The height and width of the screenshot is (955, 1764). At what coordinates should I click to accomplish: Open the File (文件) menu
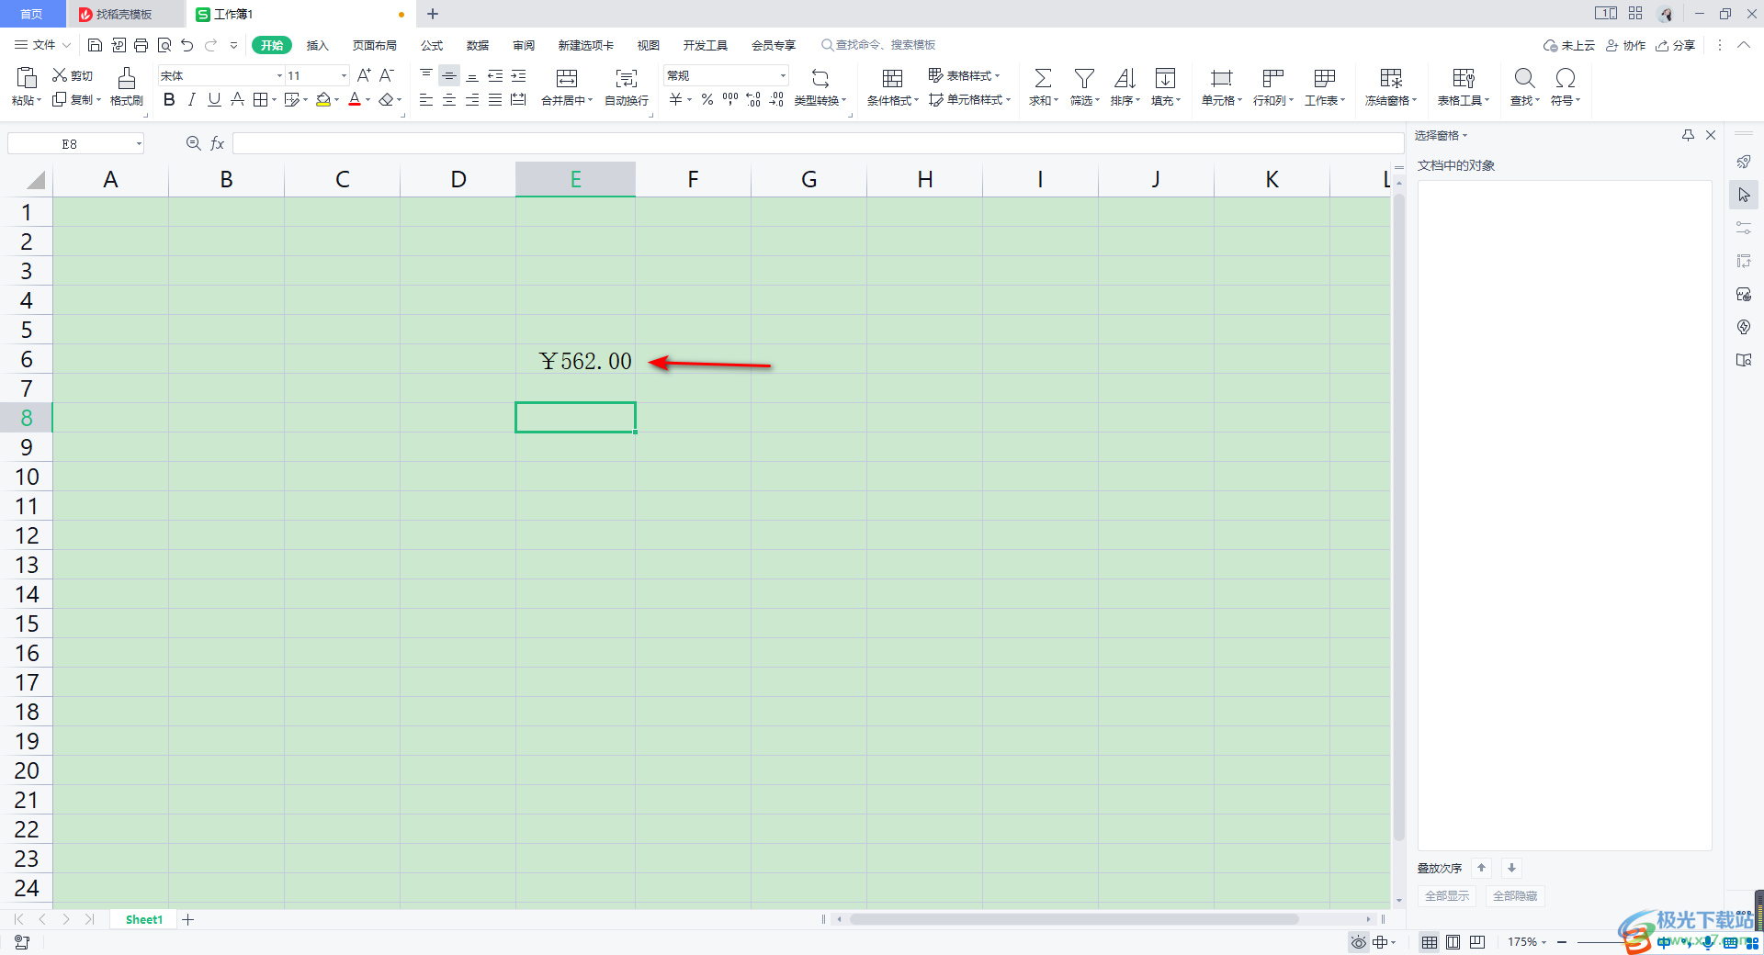[42, 45]
